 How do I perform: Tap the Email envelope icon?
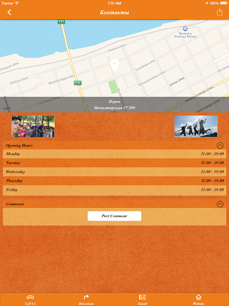143,297
